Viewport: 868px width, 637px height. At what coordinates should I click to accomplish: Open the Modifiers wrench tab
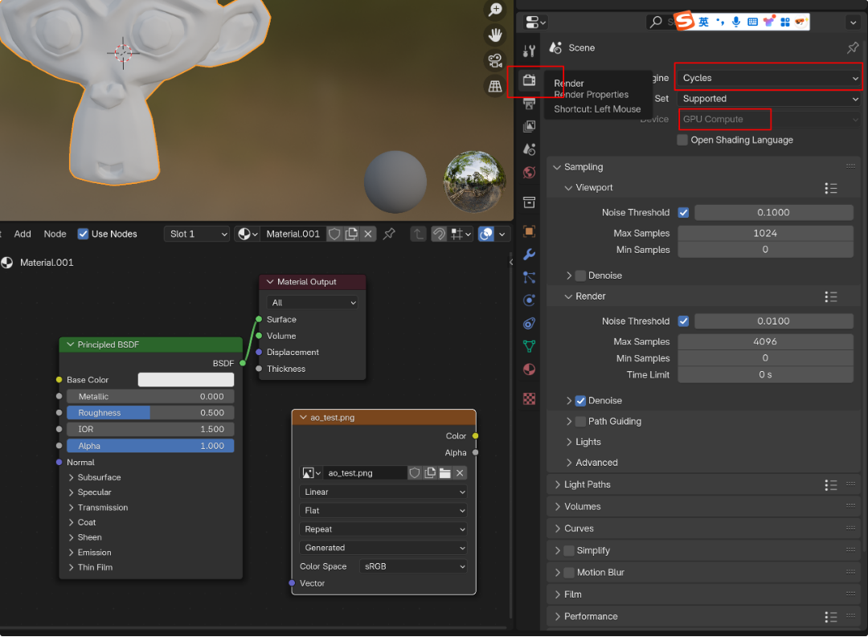click(529, 255)
